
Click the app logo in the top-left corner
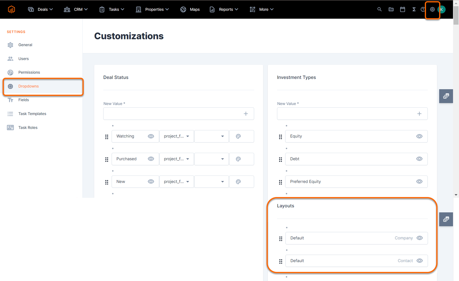point(11,9)
